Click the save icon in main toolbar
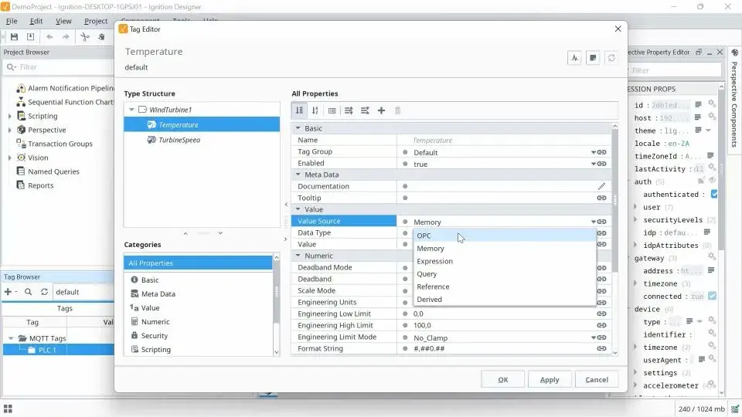742x417 pixels. pyautogui.click(x=14, y=37)
